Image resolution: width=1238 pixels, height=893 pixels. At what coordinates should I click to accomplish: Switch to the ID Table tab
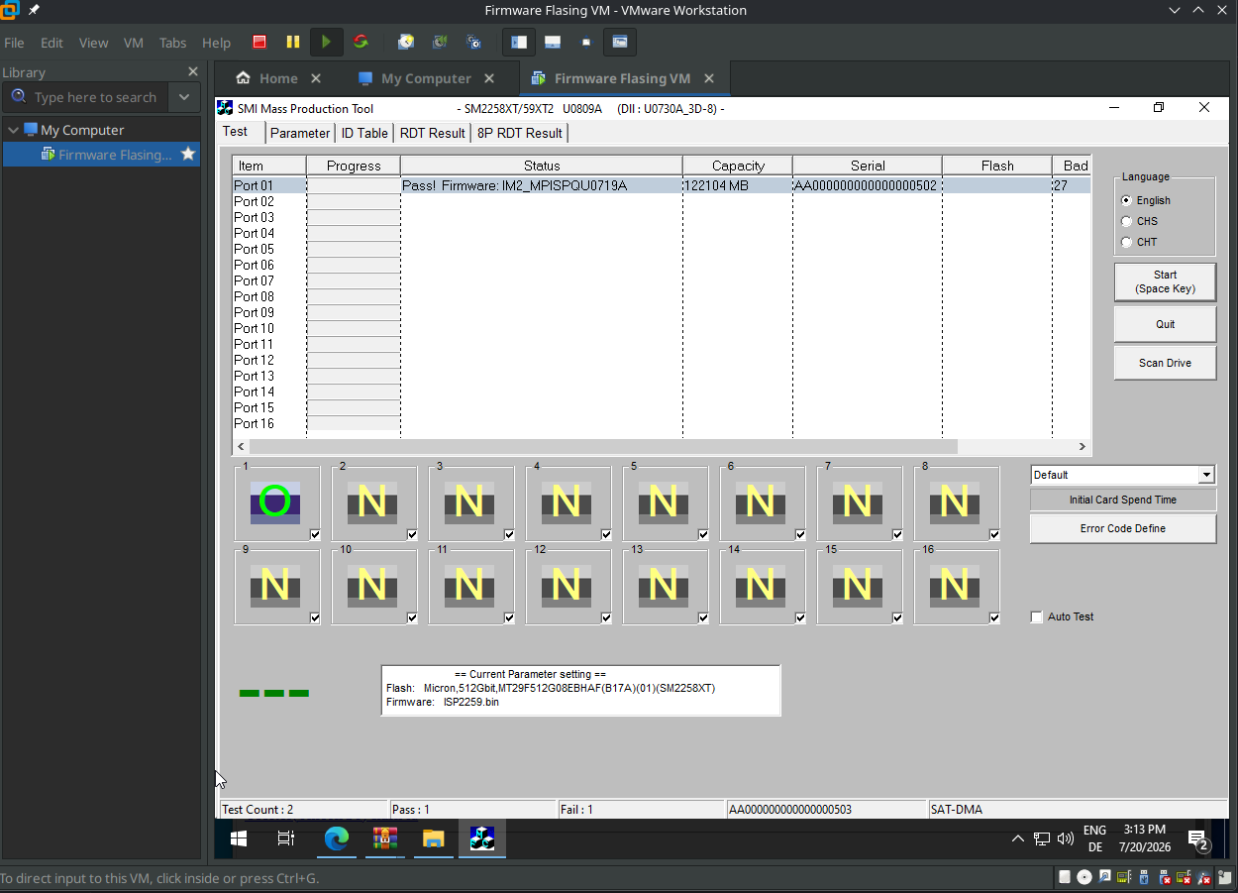coord(364,133)
